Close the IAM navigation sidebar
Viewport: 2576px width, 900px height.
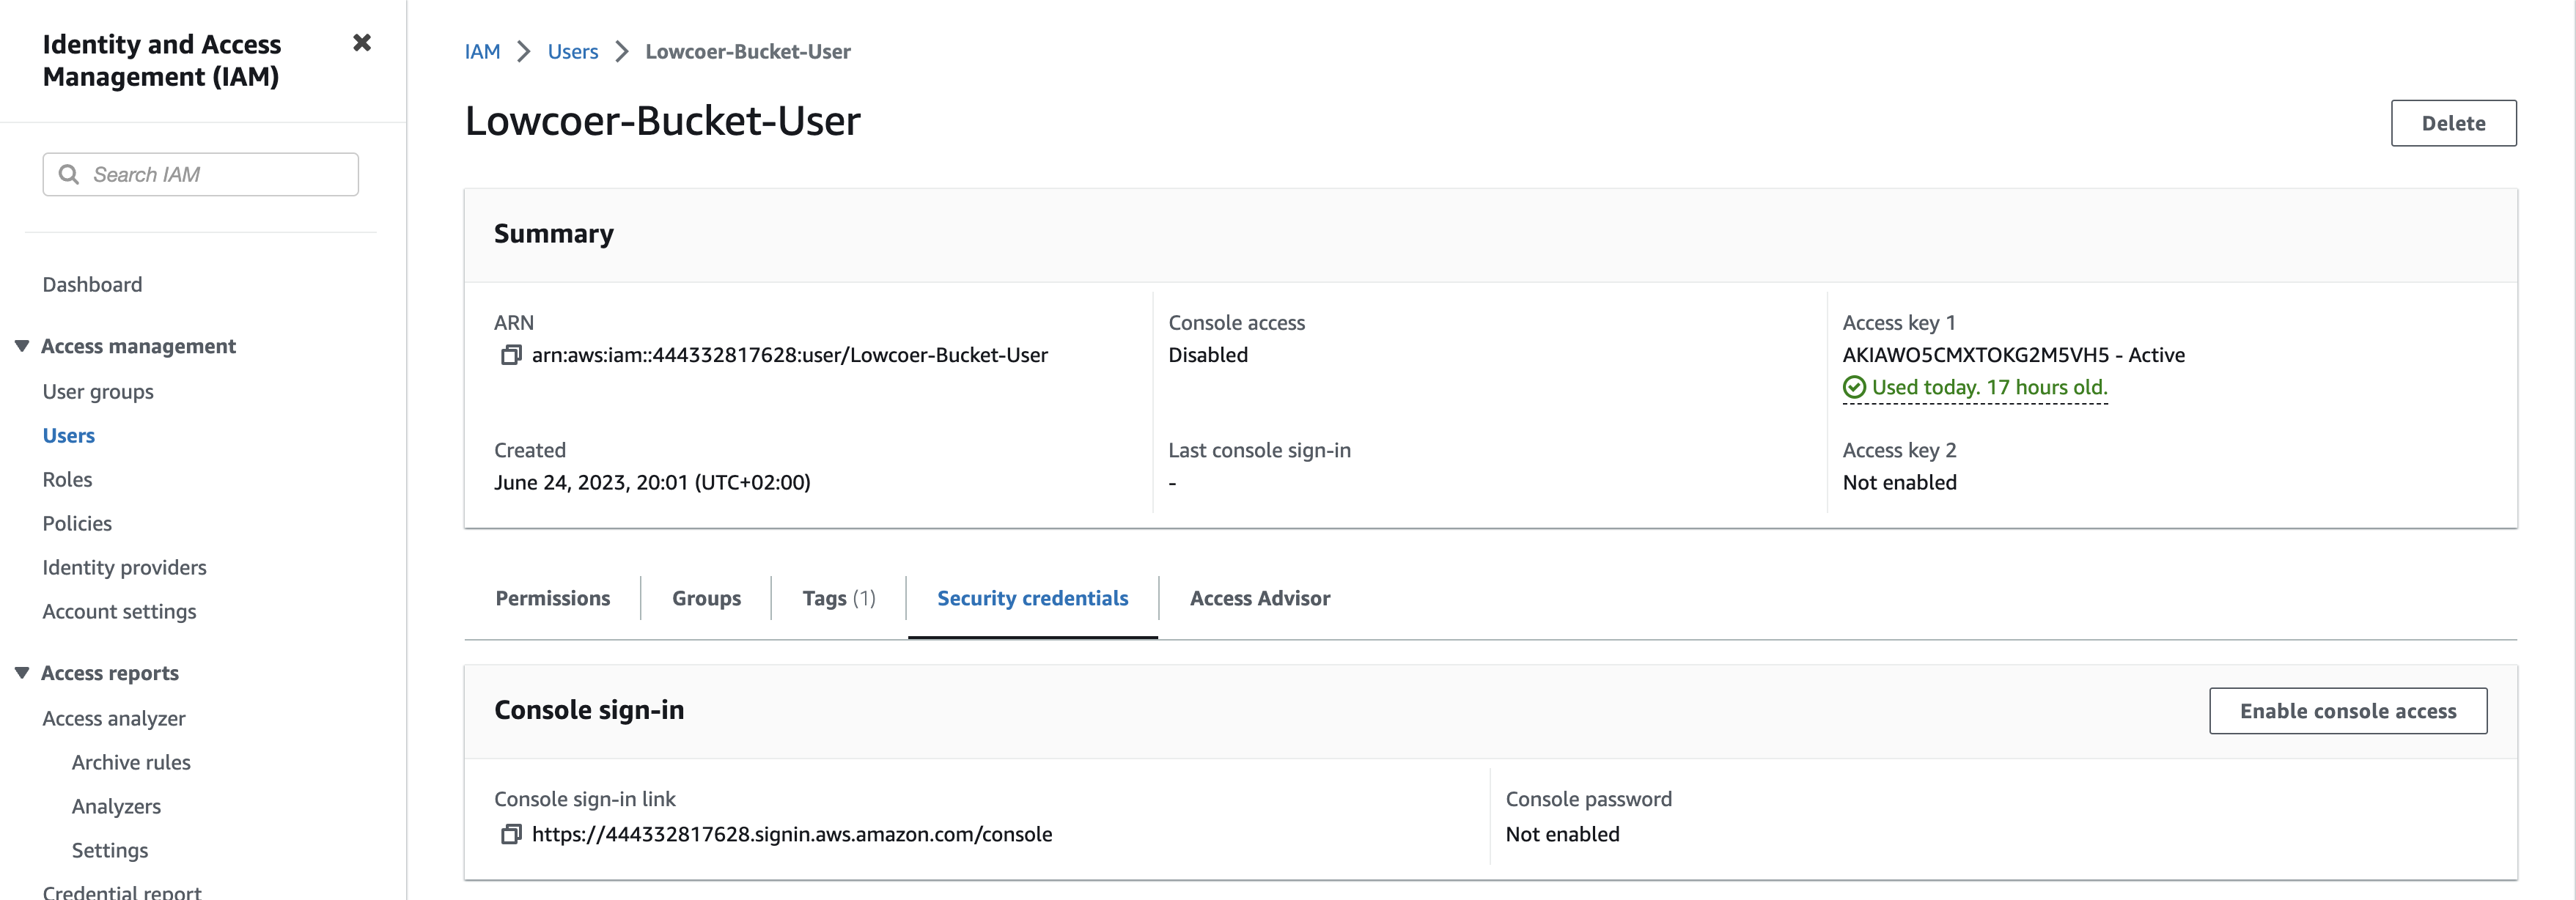362,43
